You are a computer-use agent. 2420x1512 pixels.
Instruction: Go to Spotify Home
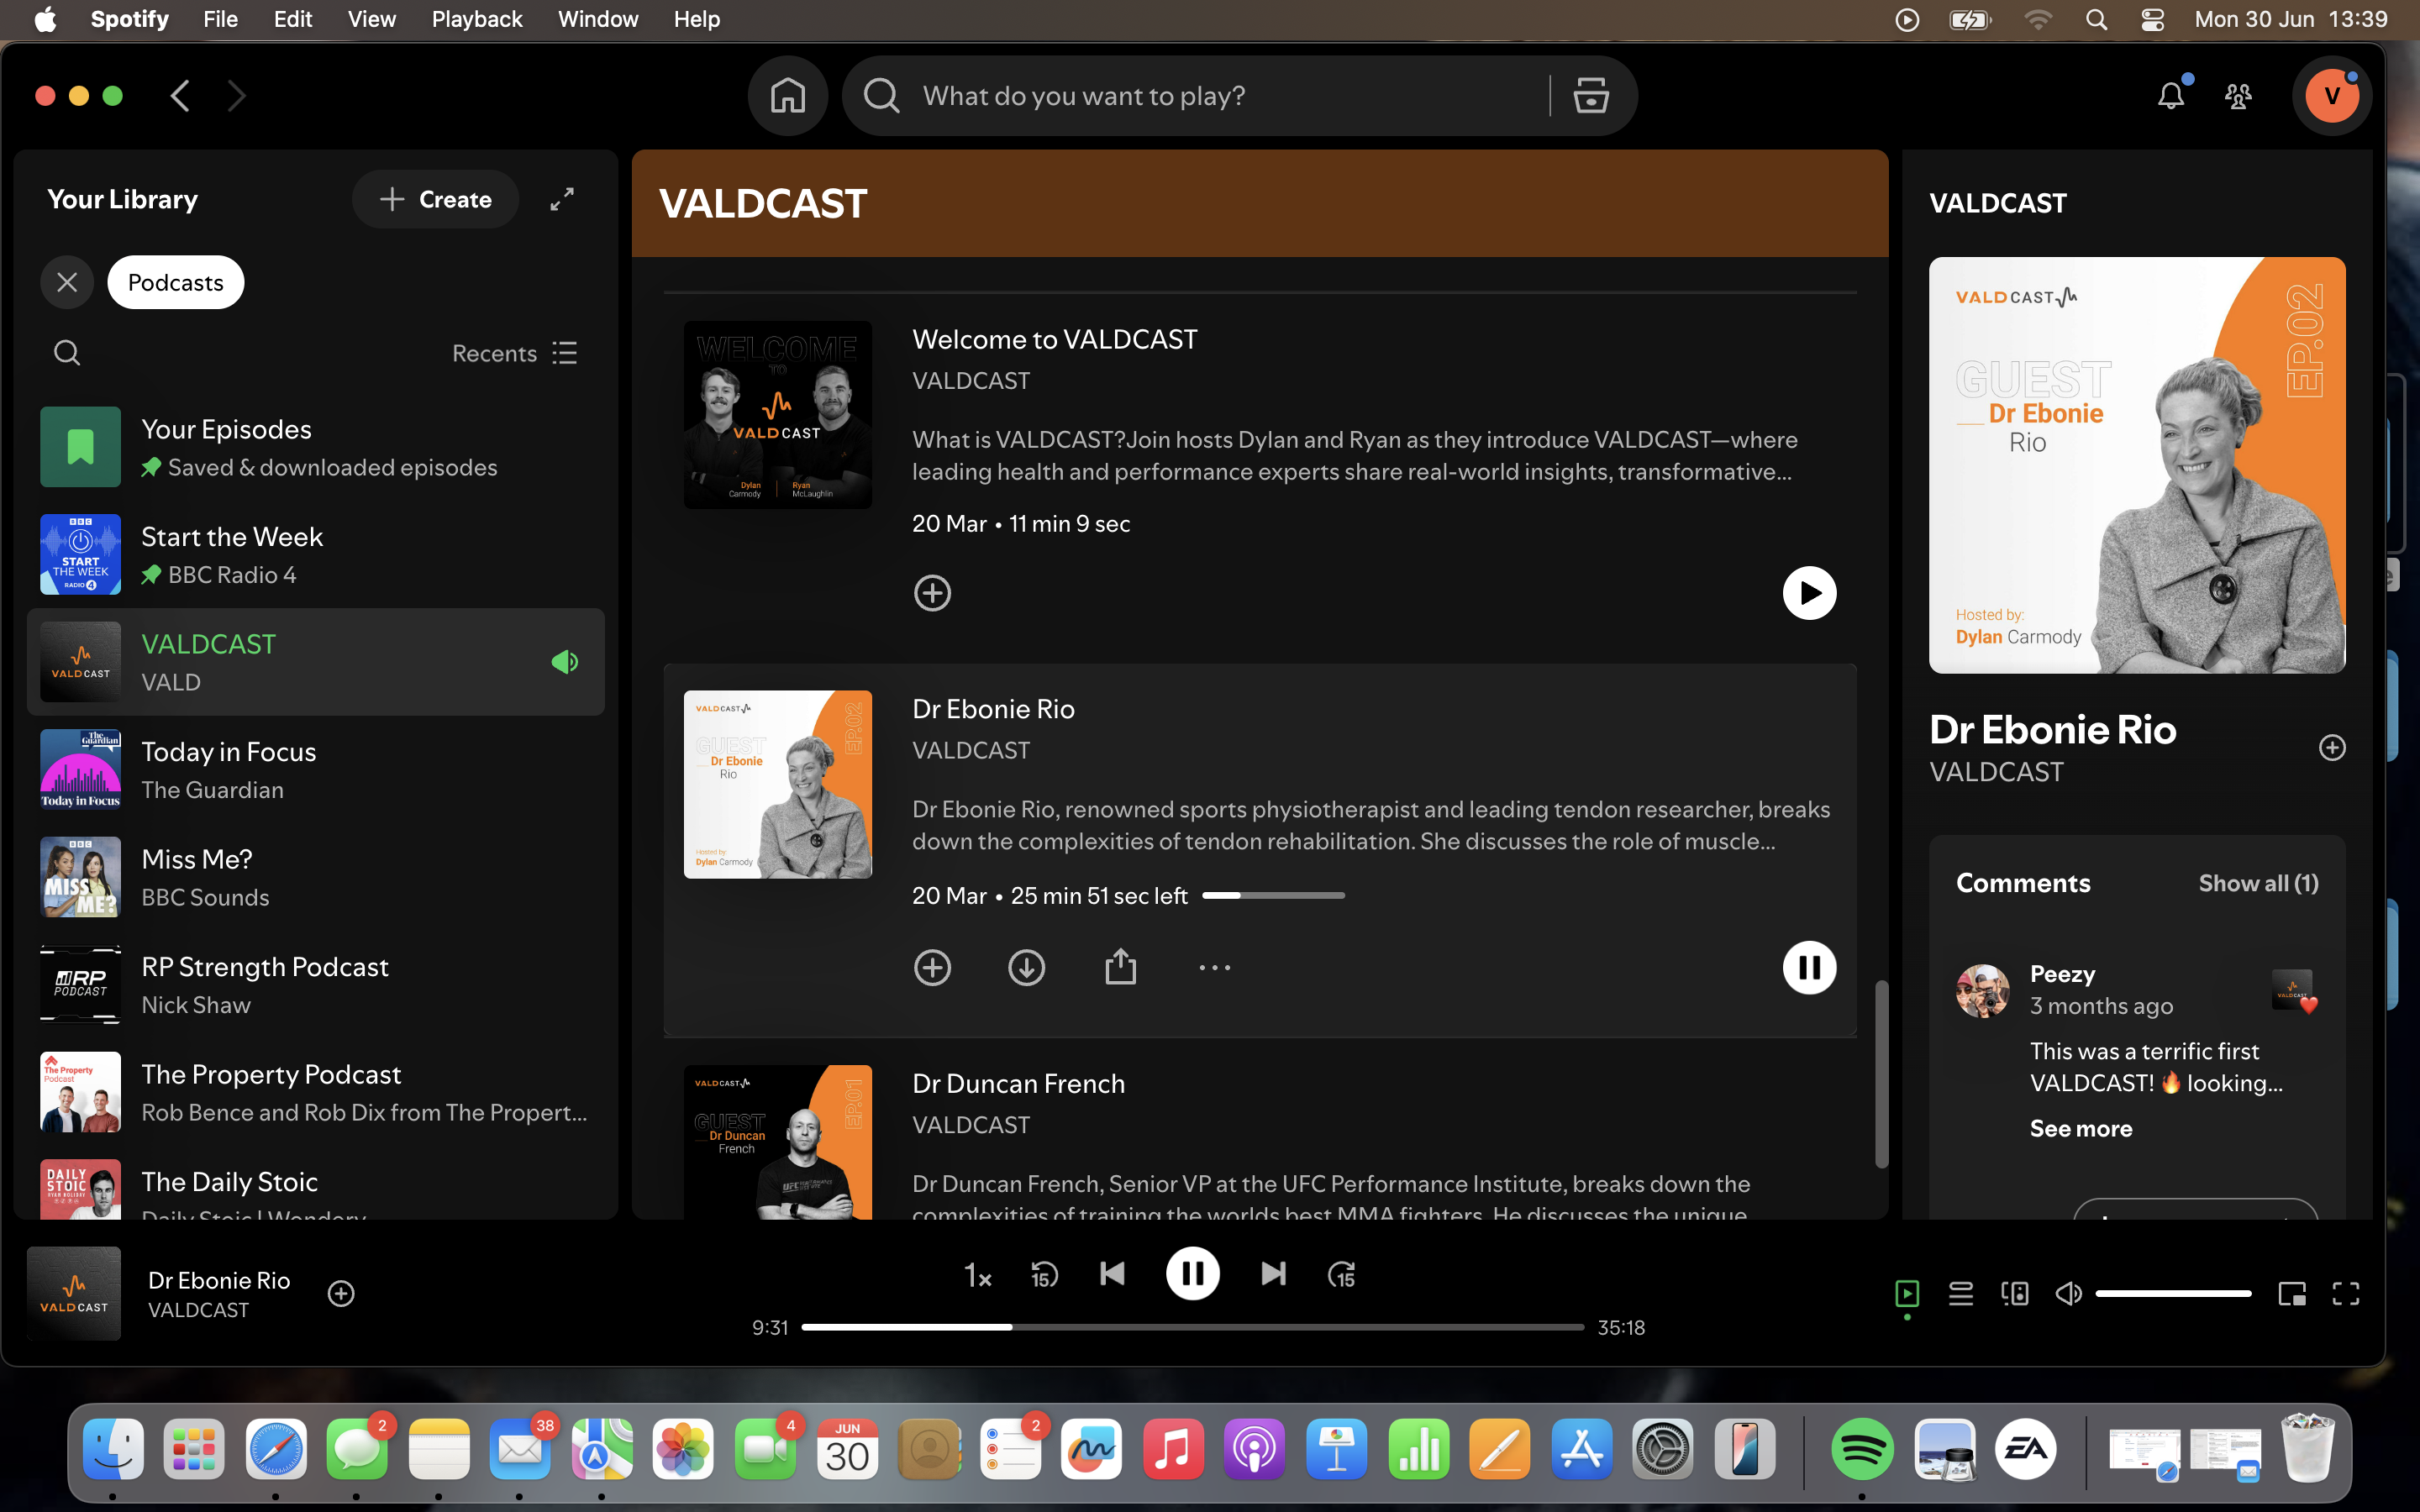pyautogui.click(x=787, y=96)
